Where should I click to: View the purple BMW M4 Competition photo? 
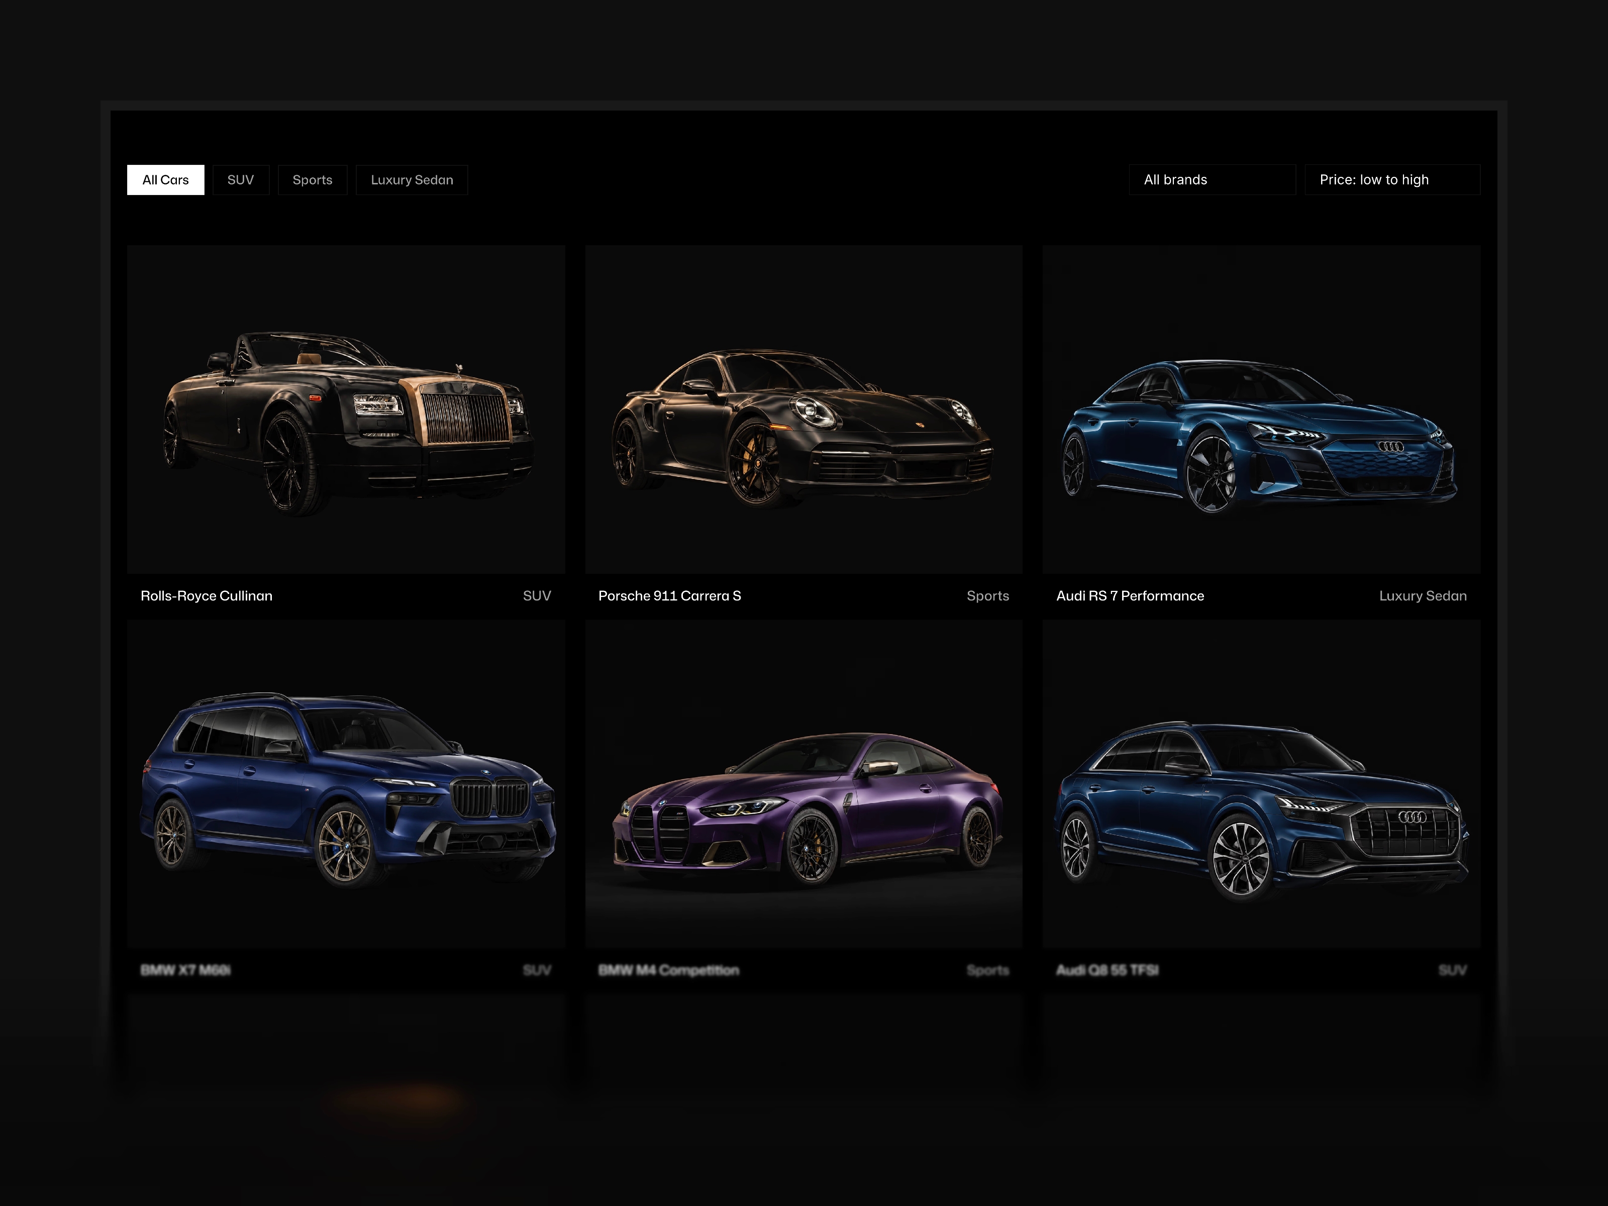point(803,783)
